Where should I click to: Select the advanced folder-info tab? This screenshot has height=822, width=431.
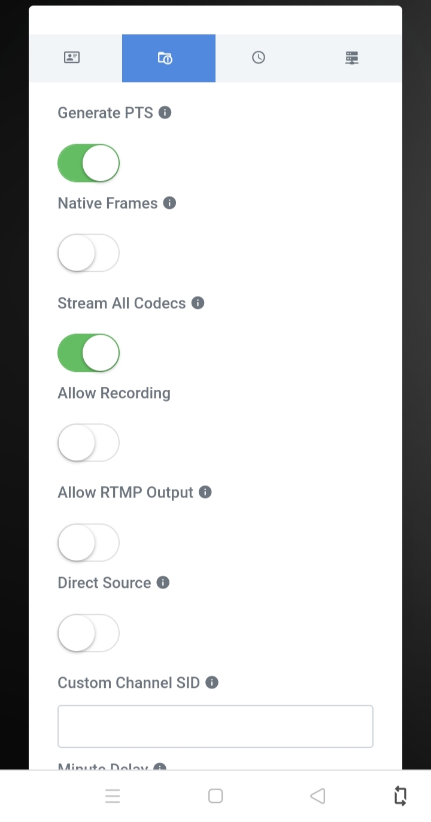165,57
